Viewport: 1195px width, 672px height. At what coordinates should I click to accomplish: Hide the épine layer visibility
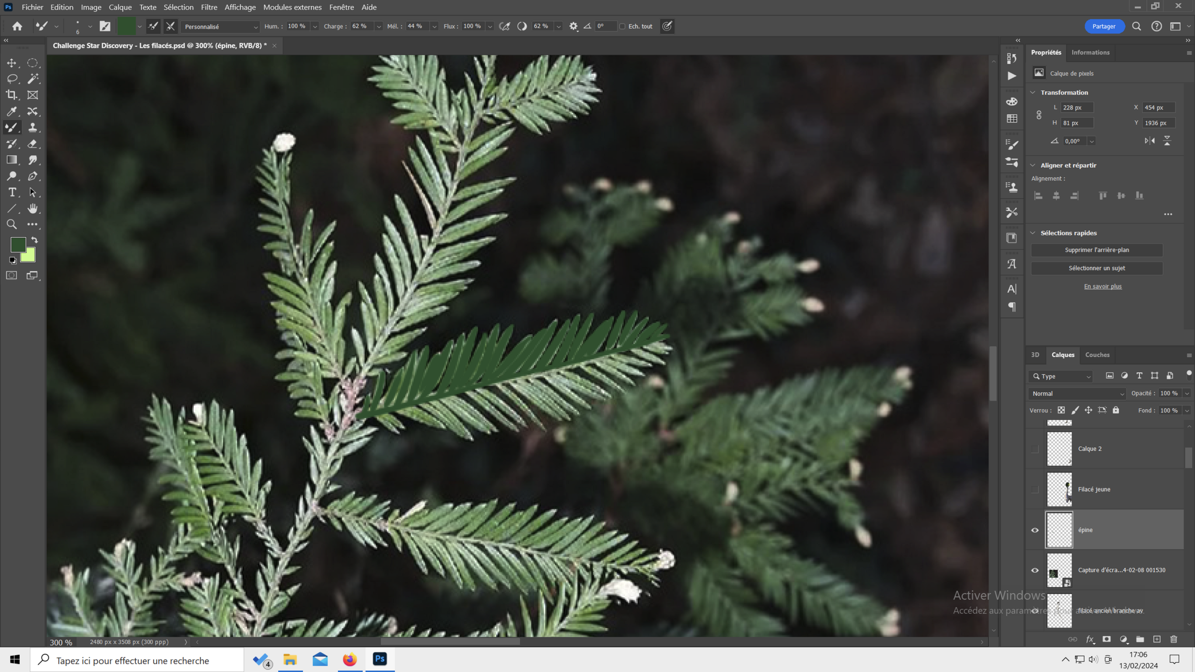tap(1035, 530)
